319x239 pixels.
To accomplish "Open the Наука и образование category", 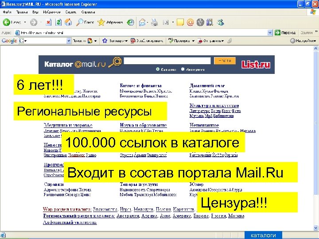I will click(143, 125).
